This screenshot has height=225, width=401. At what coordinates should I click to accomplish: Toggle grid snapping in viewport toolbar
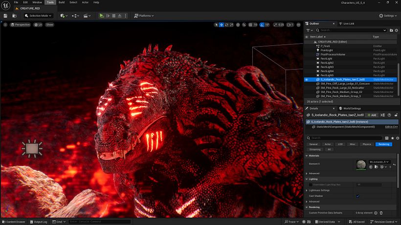tap(250, 25)
